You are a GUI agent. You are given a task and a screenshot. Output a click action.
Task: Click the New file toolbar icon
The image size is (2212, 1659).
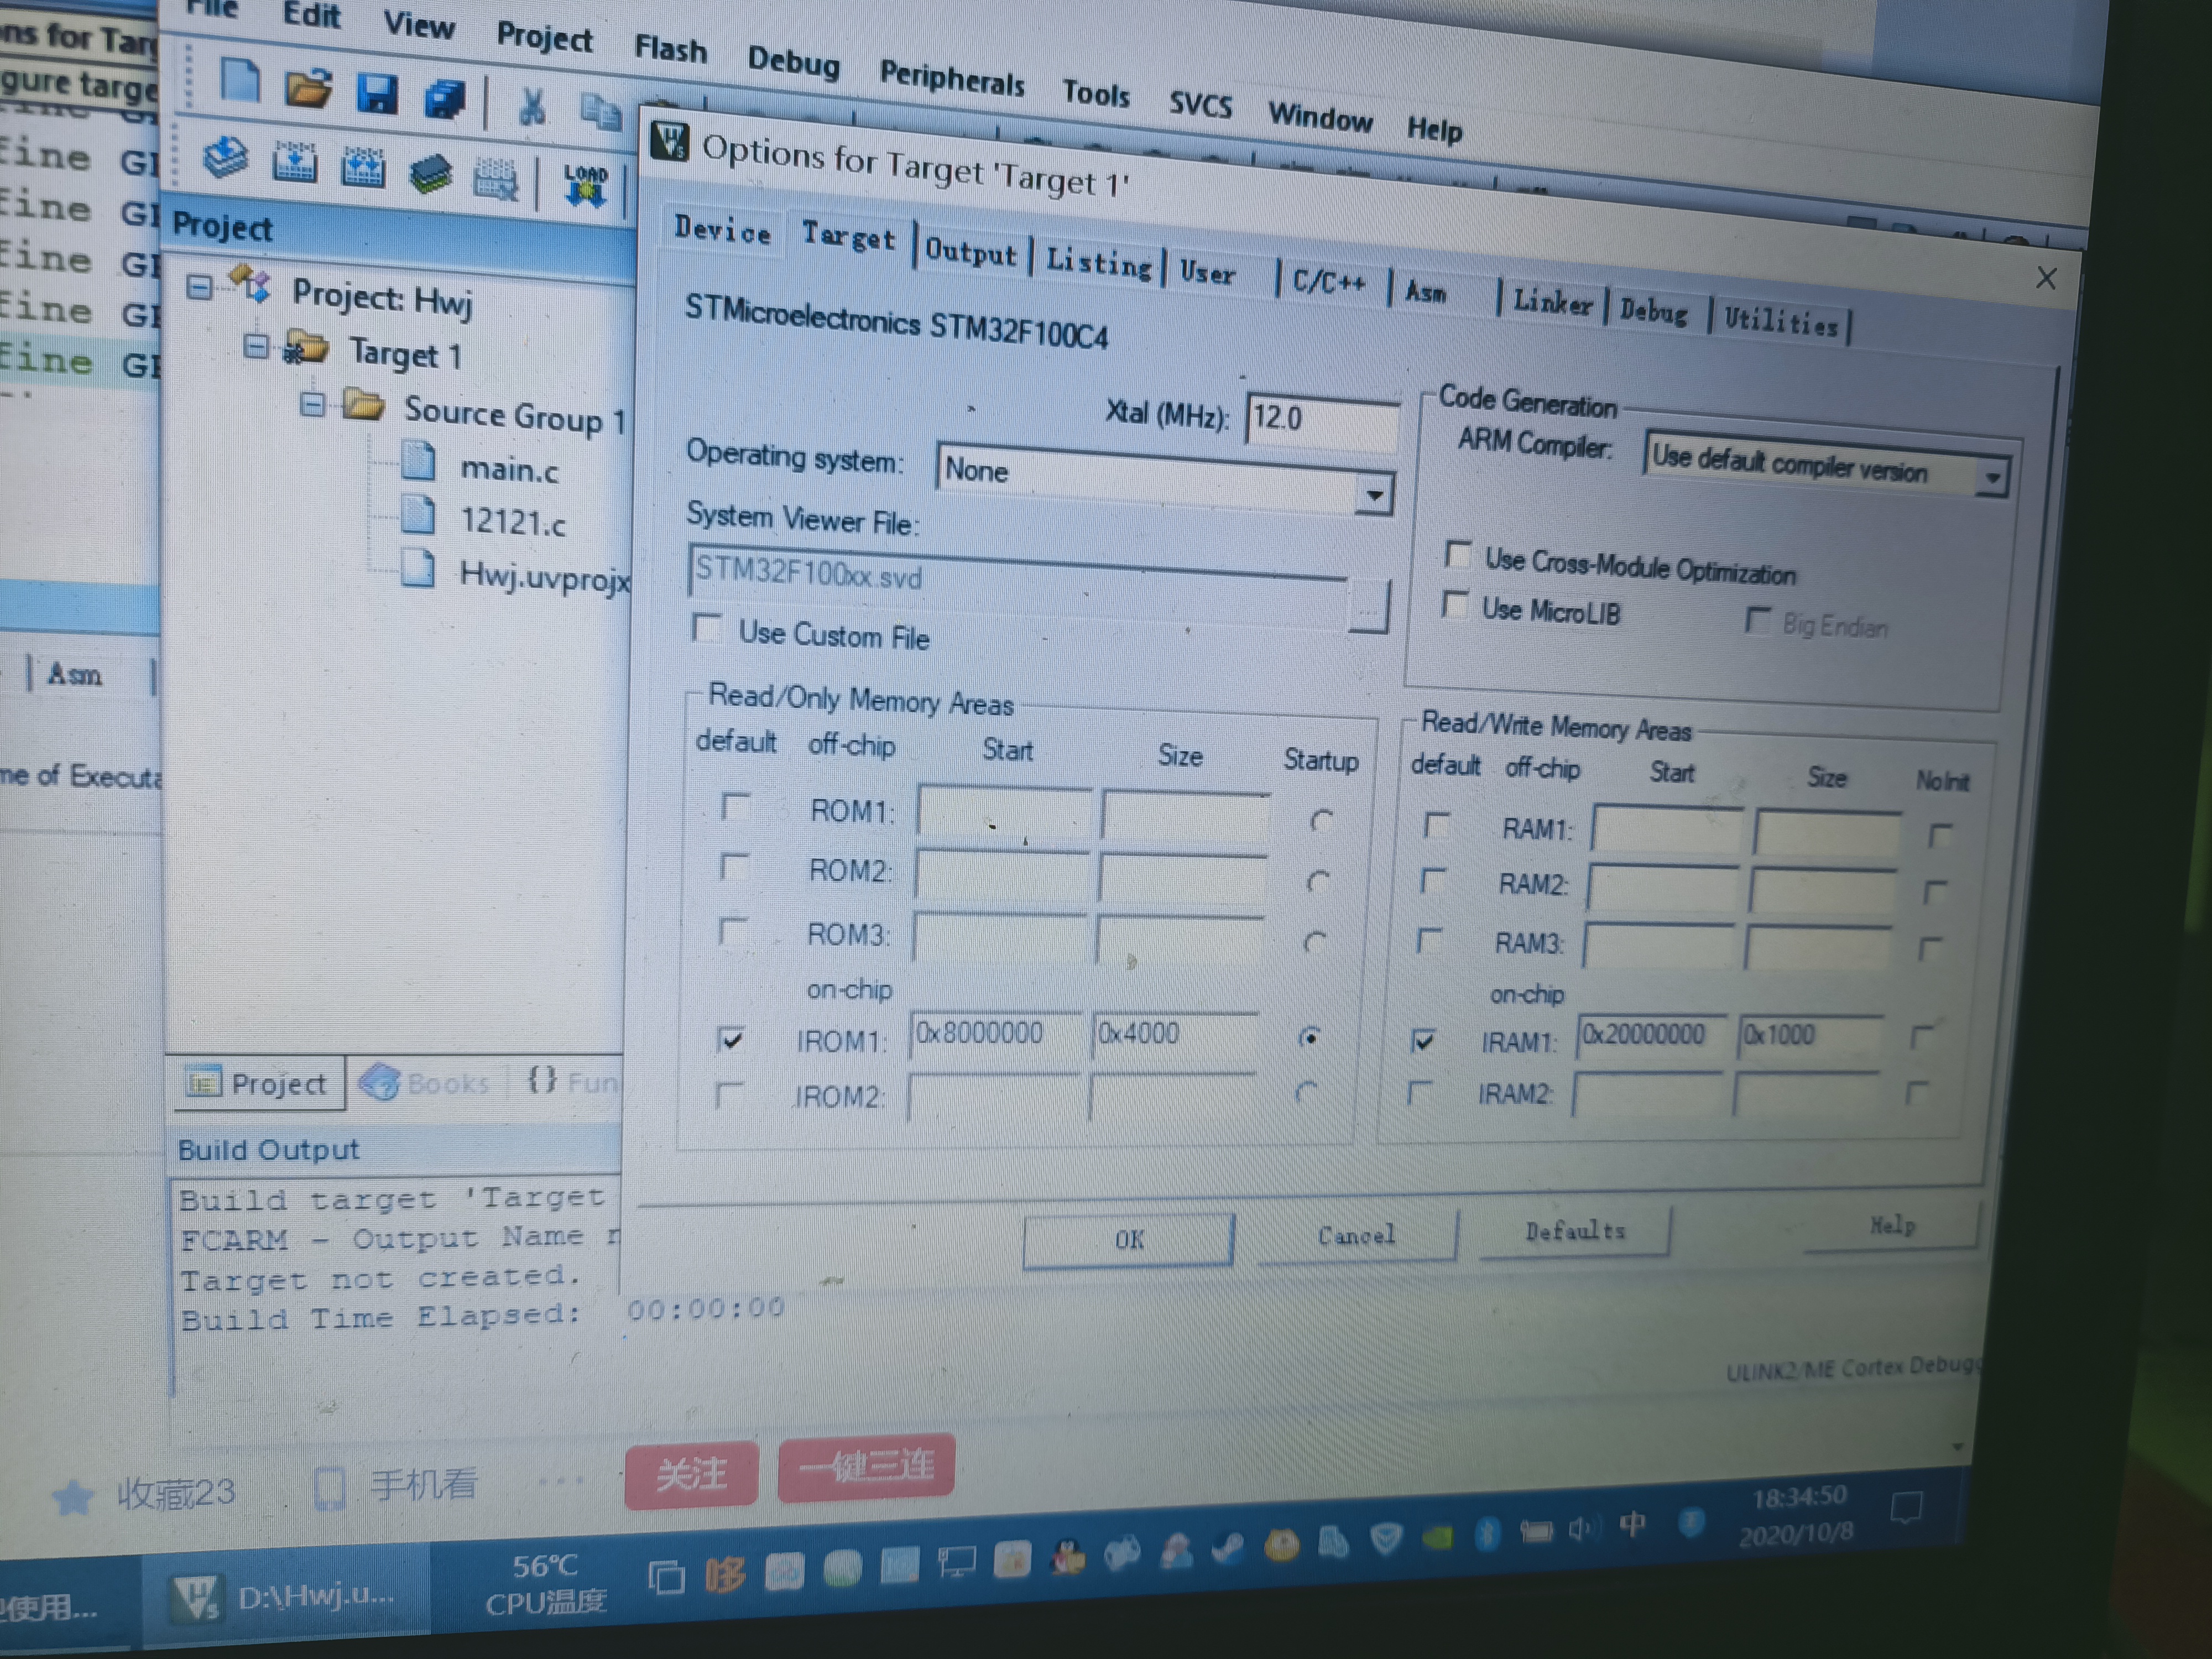(239, 80)
